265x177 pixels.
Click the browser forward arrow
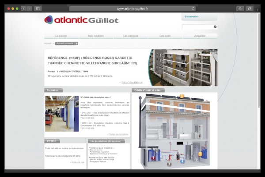tap(29, 8)
